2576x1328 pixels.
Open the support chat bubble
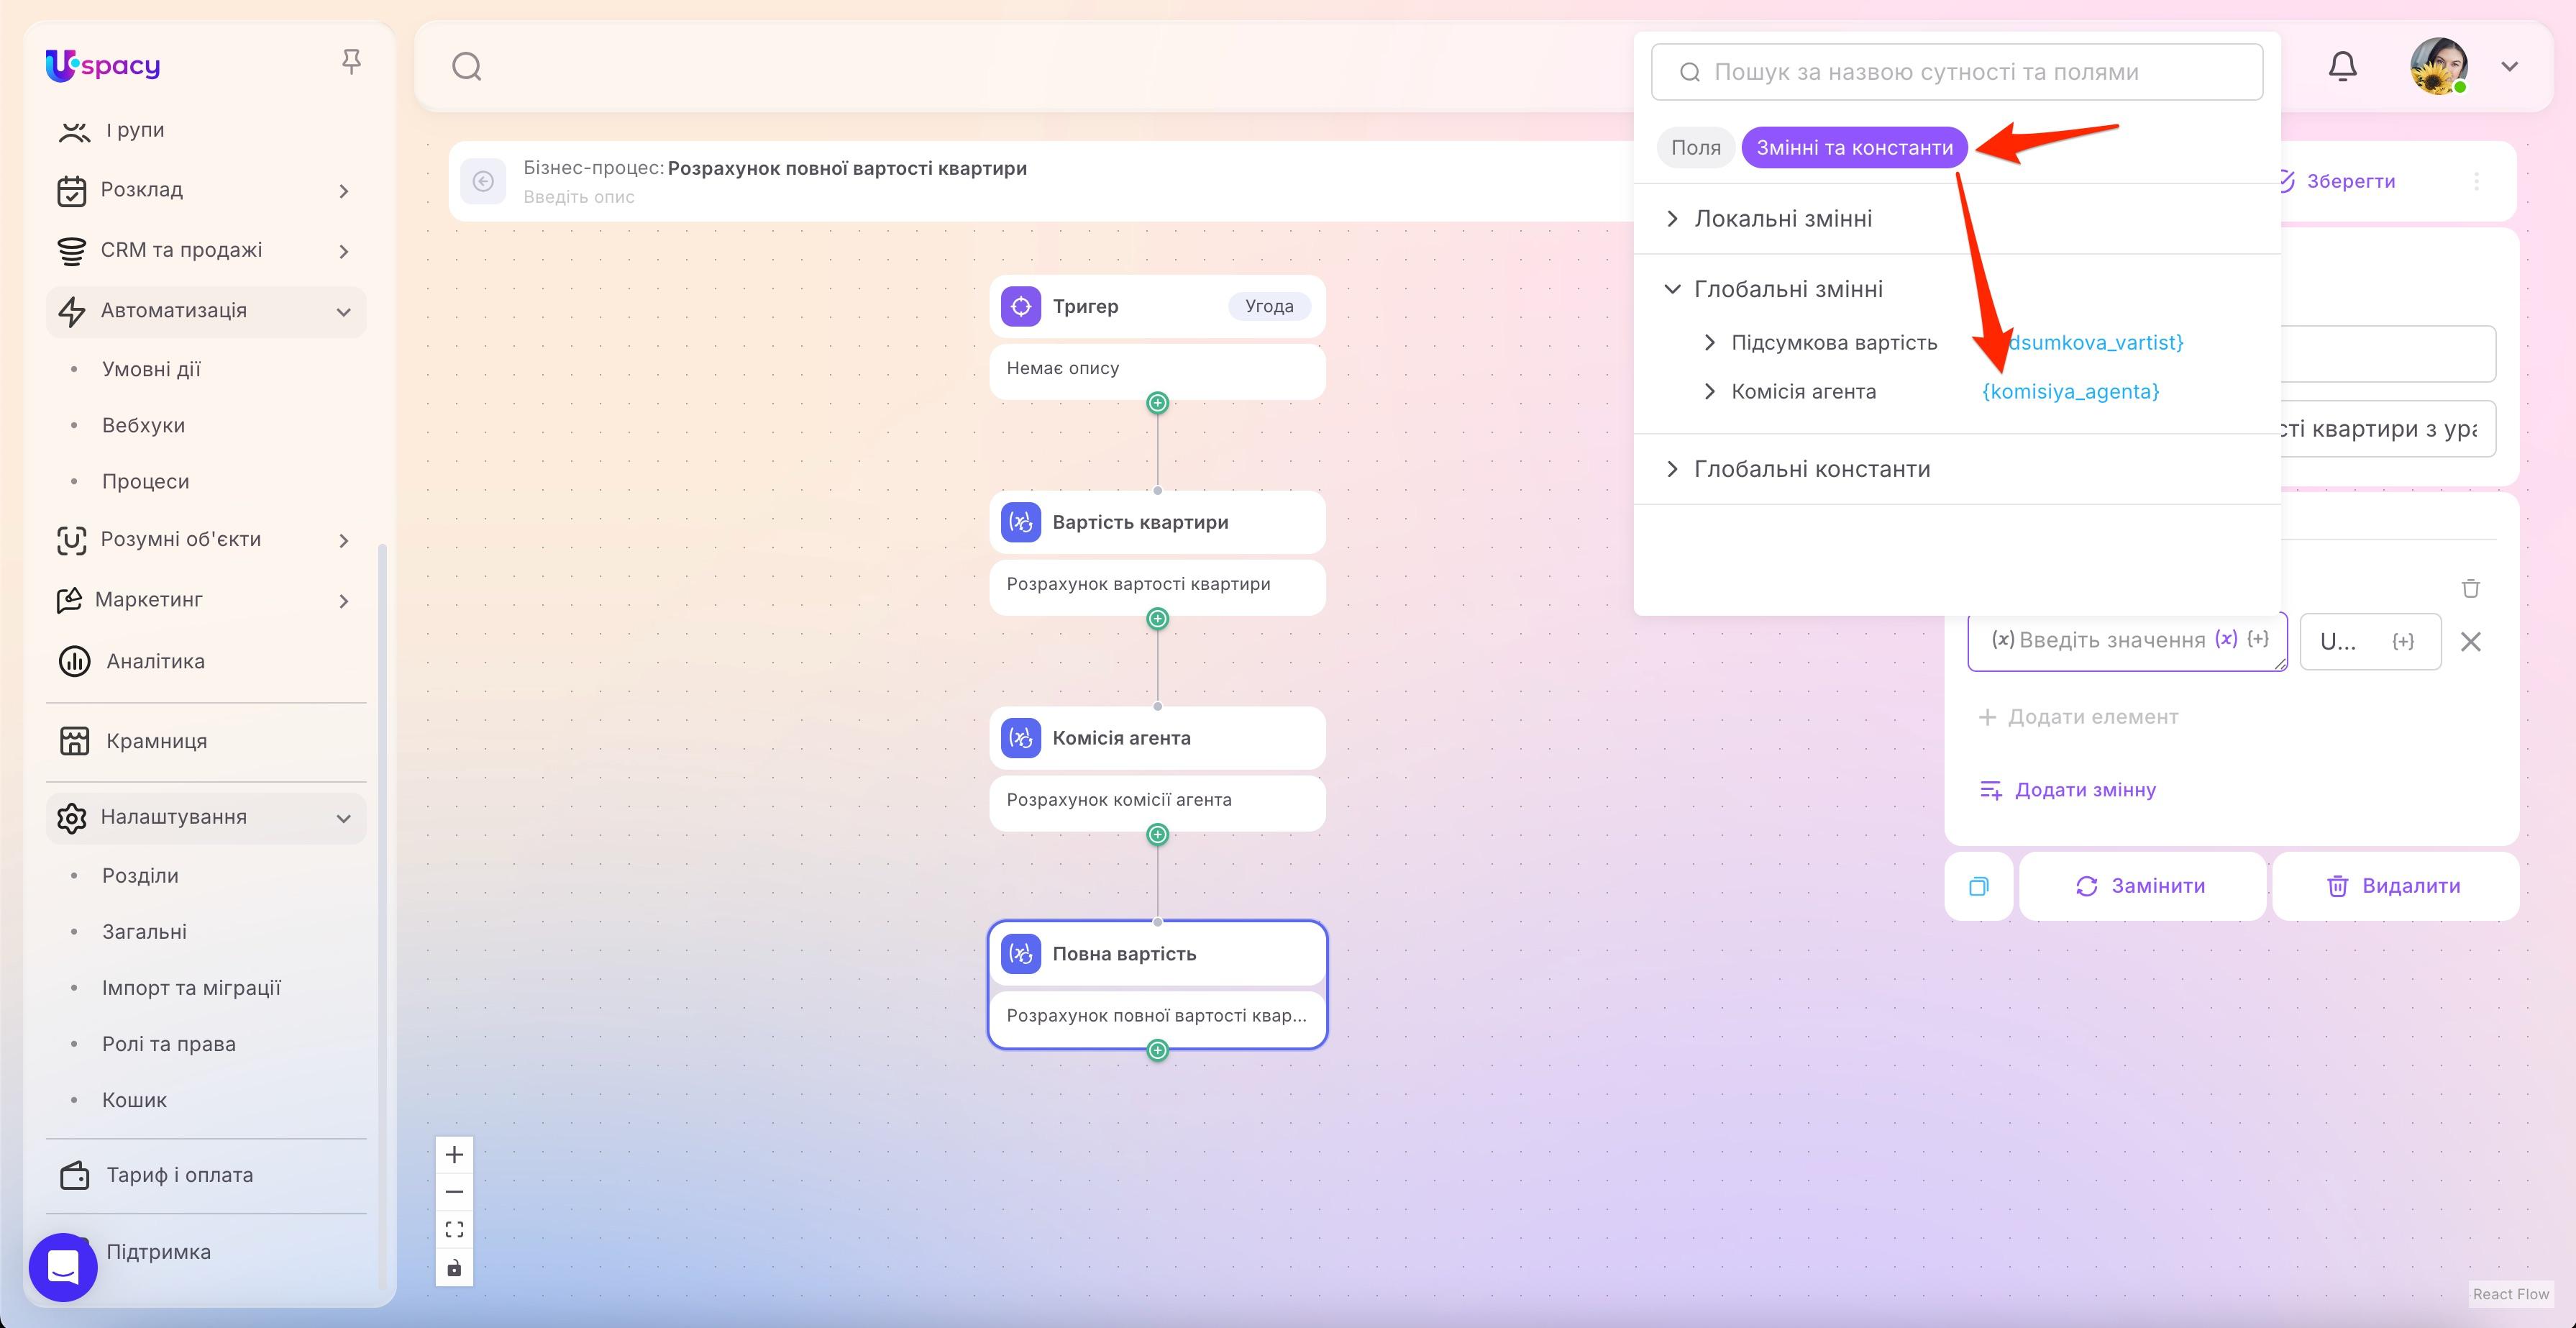coord(63,1267)
